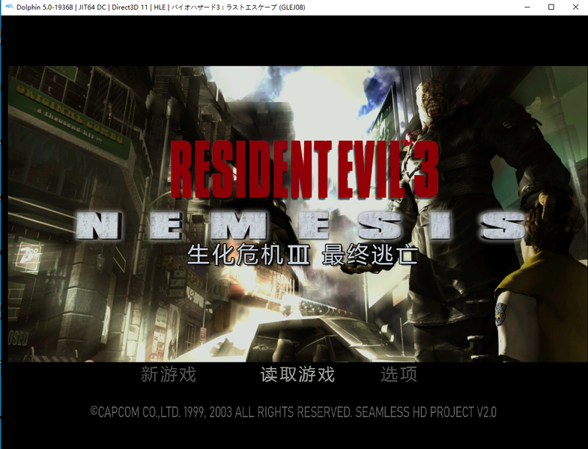Viewport: 588px width, 449px height.
Task: Minimize the Dolphin emulator window
Action: coord(527,7)
